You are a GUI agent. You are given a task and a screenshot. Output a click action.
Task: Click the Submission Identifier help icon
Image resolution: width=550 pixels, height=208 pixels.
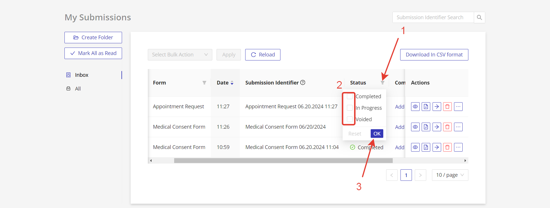pyautogui.click(x=303, y=83)
